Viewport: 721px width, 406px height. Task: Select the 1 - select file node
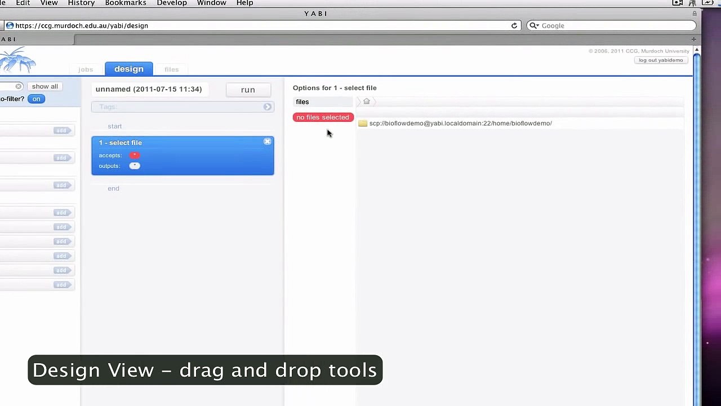(183, 156)
